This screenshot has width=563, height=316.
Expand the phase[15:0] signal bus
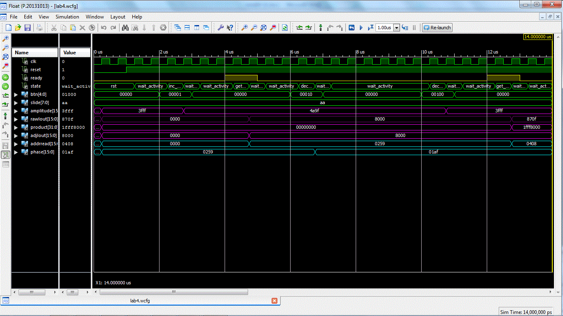[16, 152]
